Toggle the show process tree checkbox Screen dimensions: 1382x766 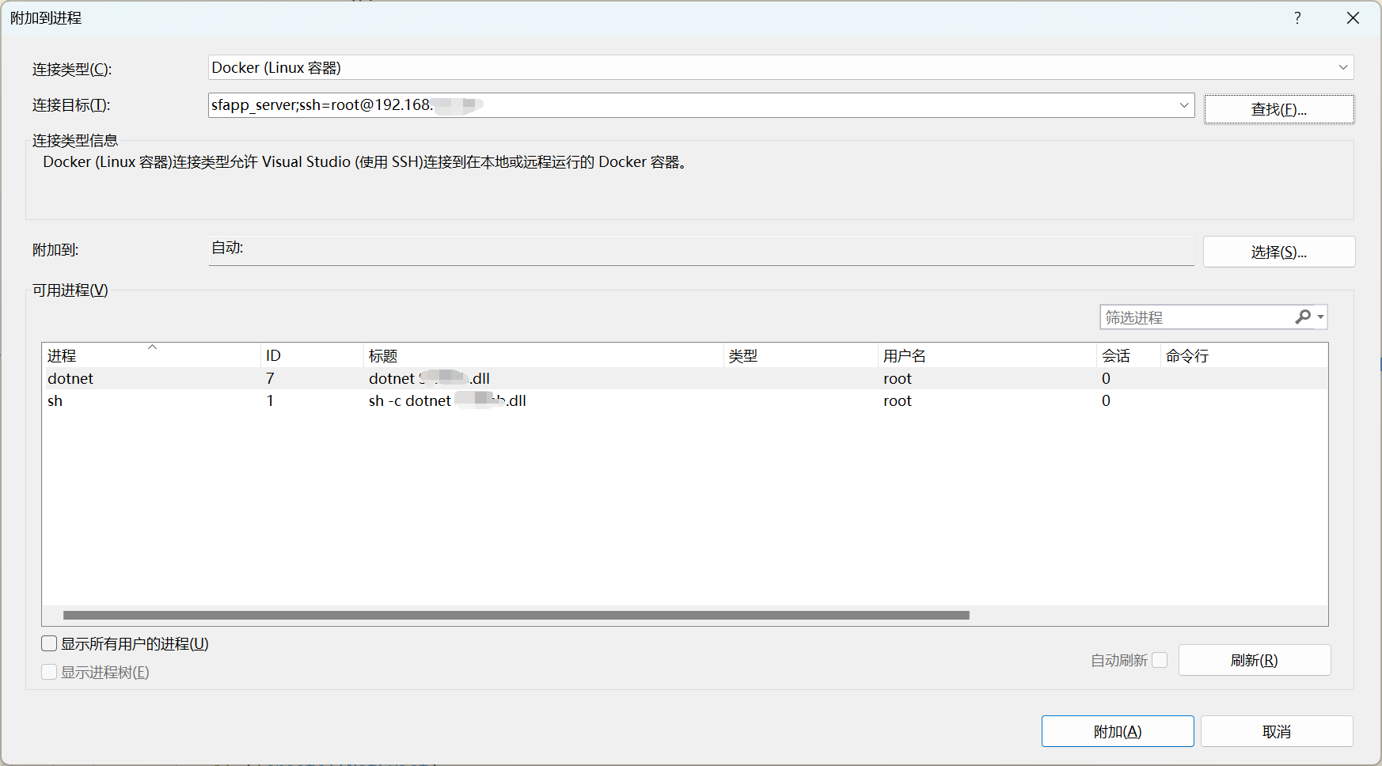49,673
